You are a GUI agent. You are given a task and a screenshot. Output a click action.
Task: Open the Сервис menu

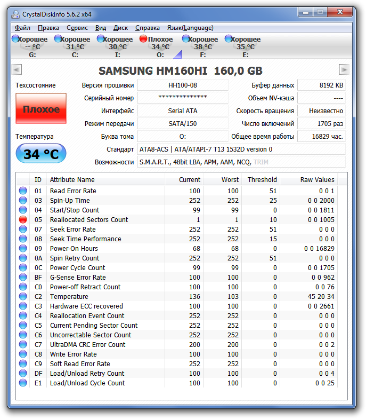(77, 28)
